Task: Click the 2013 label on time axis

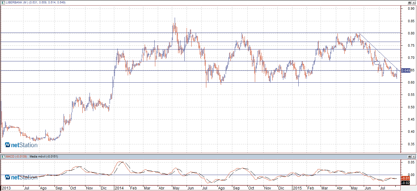Action: 6,188
